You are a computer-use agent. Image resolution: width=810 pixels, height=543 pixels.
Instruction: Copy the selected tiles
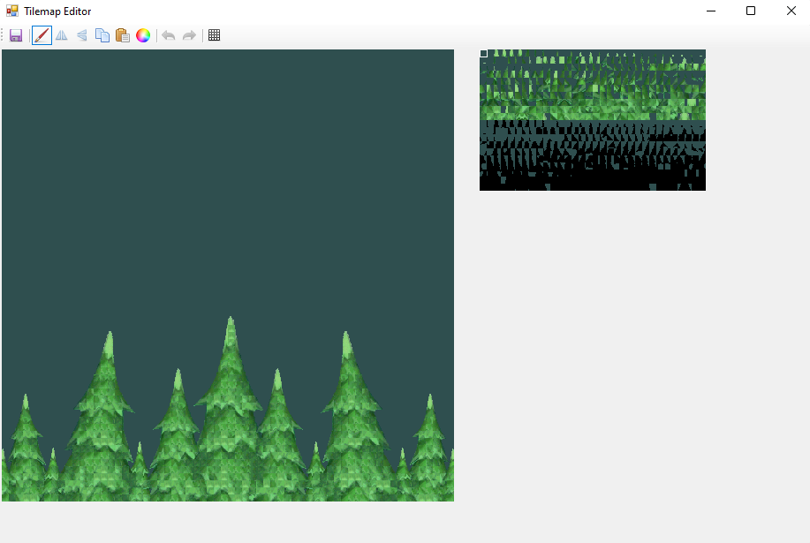pyautogui.click(x=102, y=35)
